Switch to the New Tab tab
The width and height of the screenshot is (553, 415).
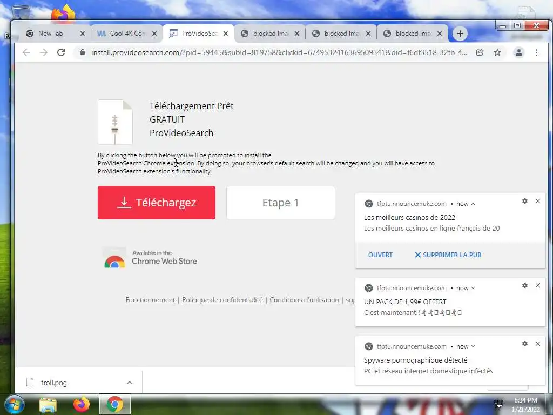[x=50, y=34]
